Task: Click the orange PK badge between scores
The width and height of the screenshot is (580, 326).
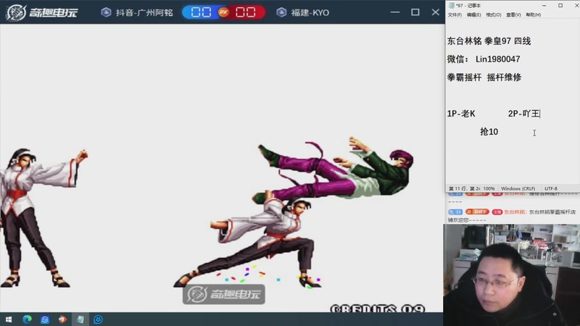Action: [x=223, y=12]
